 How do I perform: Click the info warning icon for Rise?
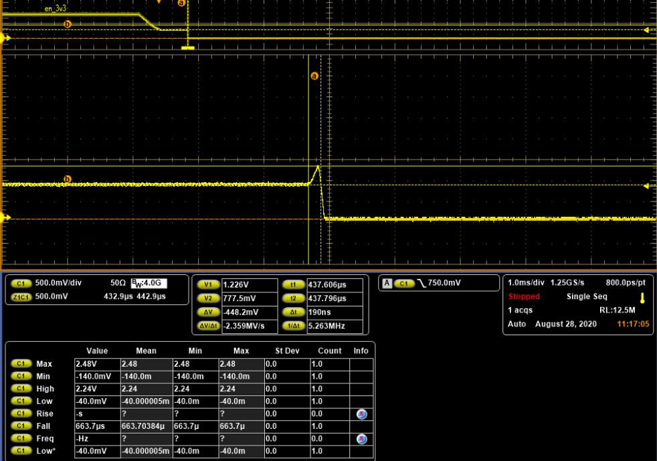click(x=361, y=414)
